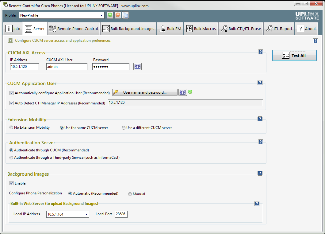This screenshot has width=325, height=234.
Task: Click the green check status icon for Application User
Action: coord(190,92)
